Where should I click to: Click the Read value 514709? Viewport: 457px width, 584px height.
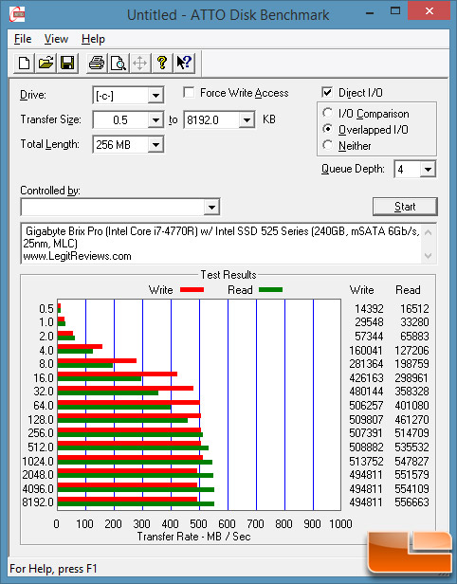pyautogui.click(x=411, y=432)
